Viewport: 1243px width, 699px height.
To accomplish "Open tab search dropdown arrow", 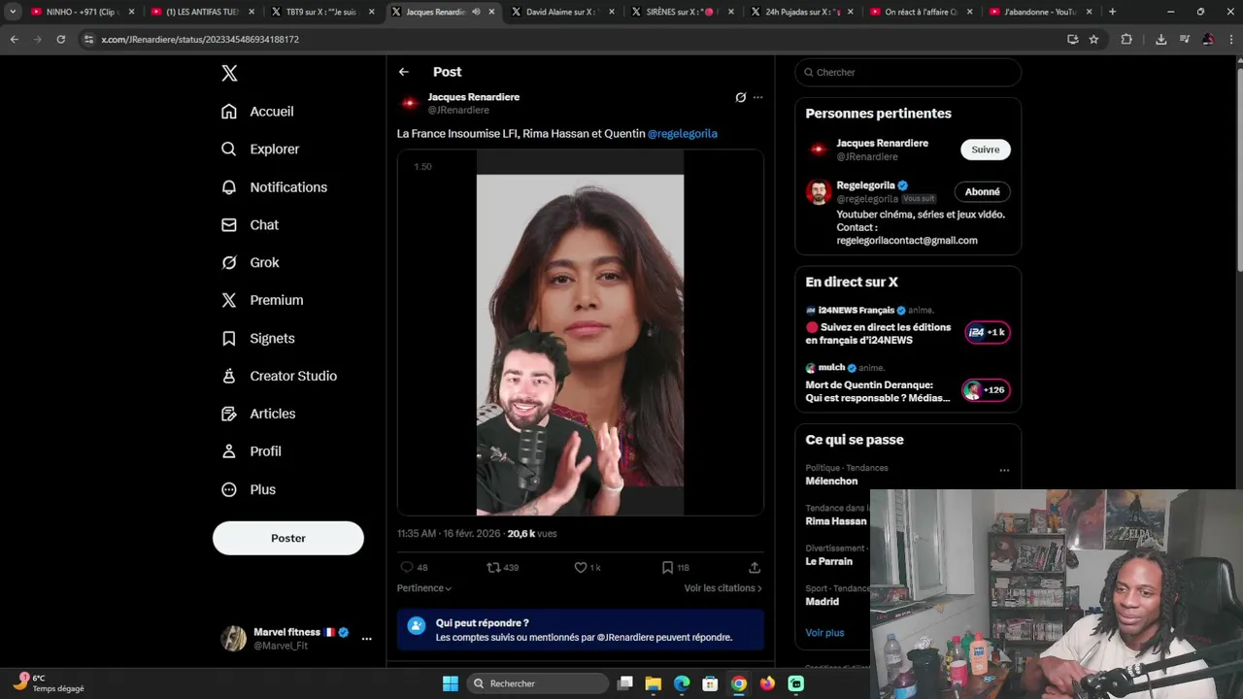I will 13,12.
